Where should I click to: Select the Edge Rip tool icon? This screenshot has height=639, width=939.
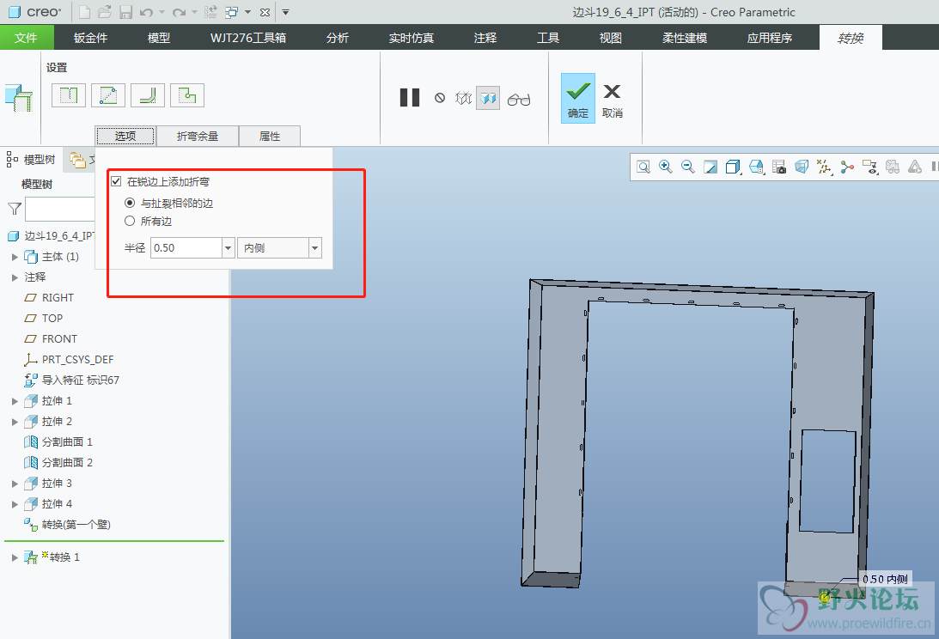(x=69, y=95)
